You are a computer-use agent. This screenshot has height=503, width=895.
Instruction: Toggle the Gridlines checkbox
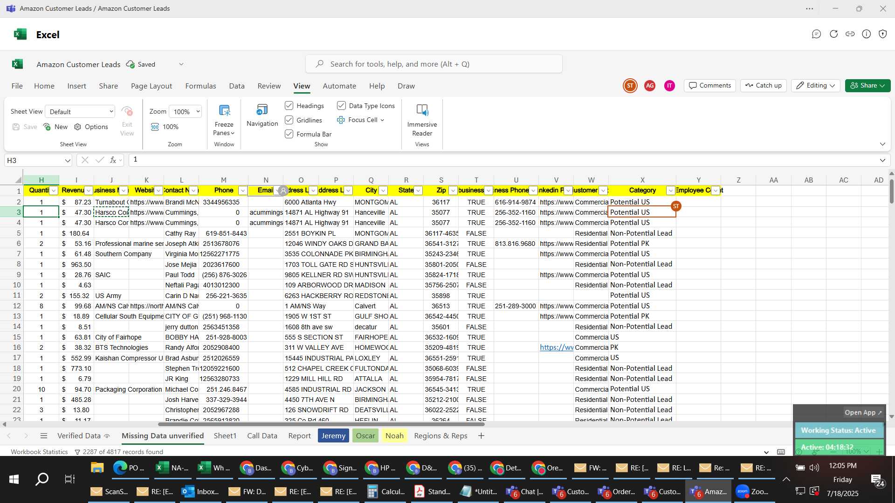point(289,120)
